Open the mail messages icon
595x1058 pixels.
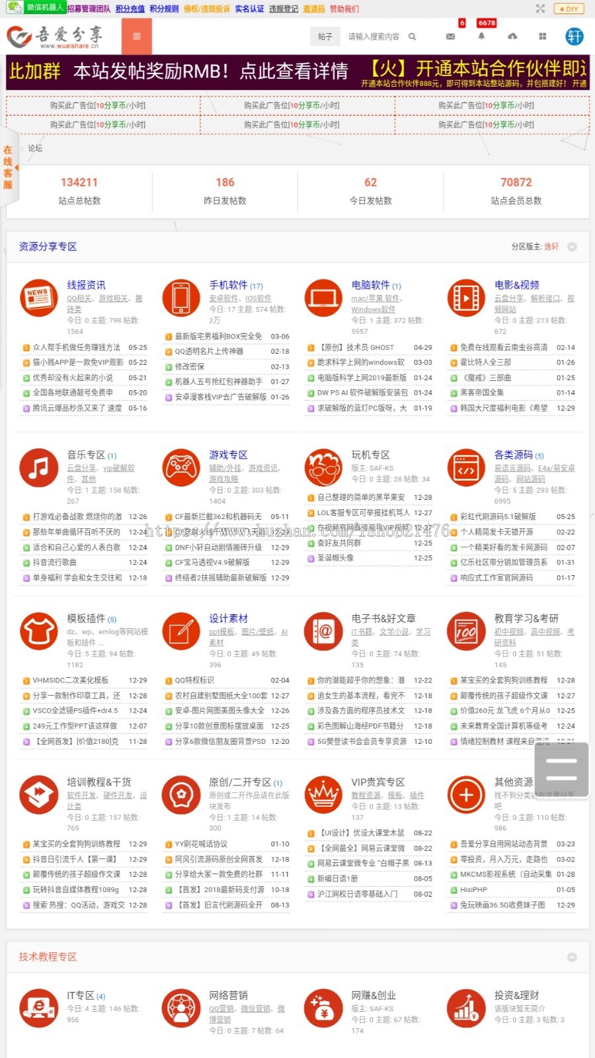[450, 36]
